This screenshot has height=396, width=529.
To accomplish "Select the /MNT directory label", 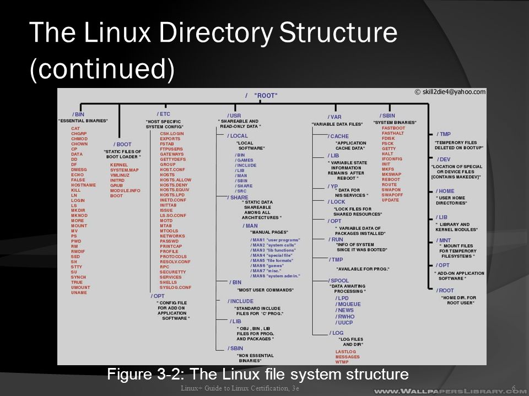I will 443,240.
